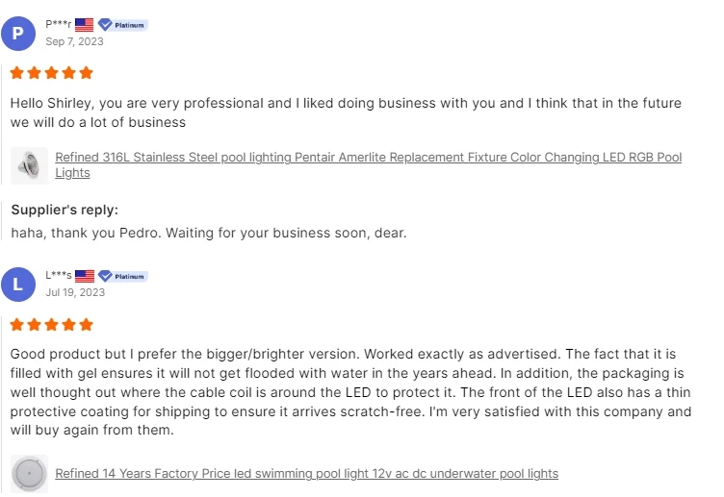
Task: Click the fifth star in L***s's rating
Action: coord(87,325)
